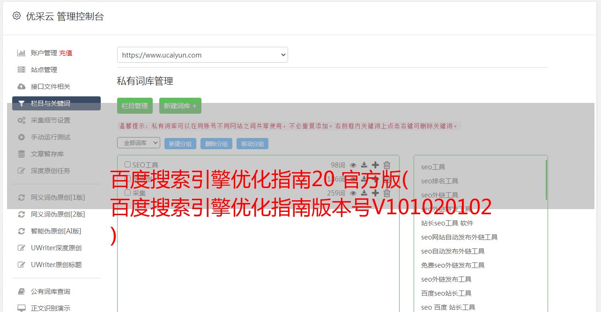This screenshot has height=312, width=601.
Task: Click the 新建词库 + button
Action: pyautogui.click(x=180, y=106)
